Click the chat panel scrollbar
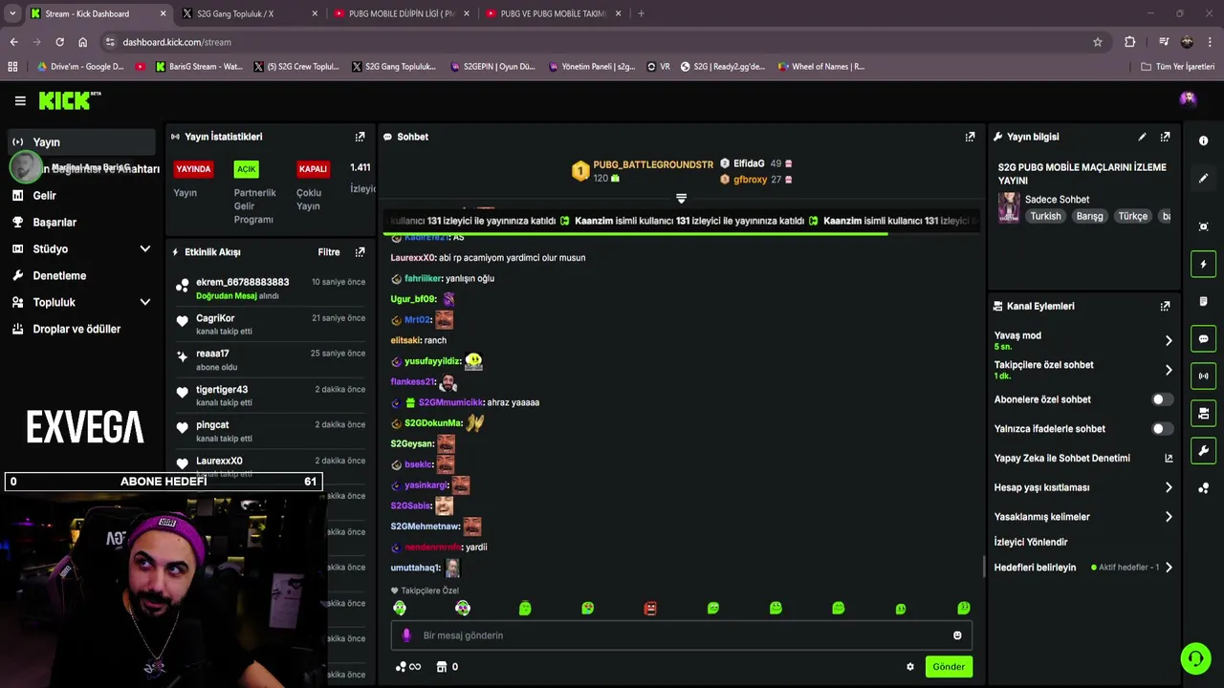 (984, 567)
